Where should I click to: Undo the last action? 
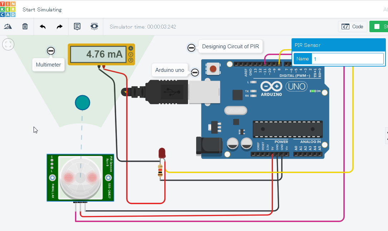click(x=42, y=26)
